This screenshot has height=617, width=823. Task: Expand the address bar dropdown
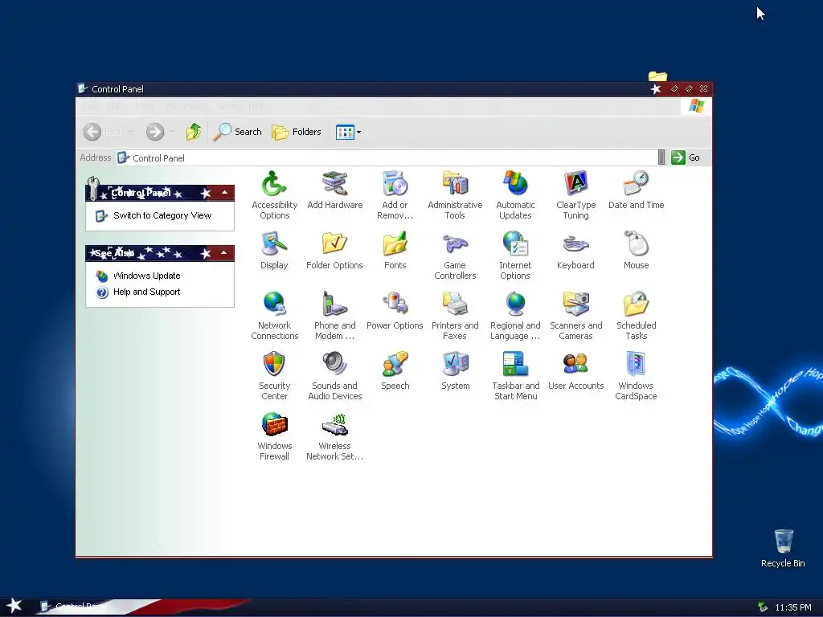tap(661, 157)
